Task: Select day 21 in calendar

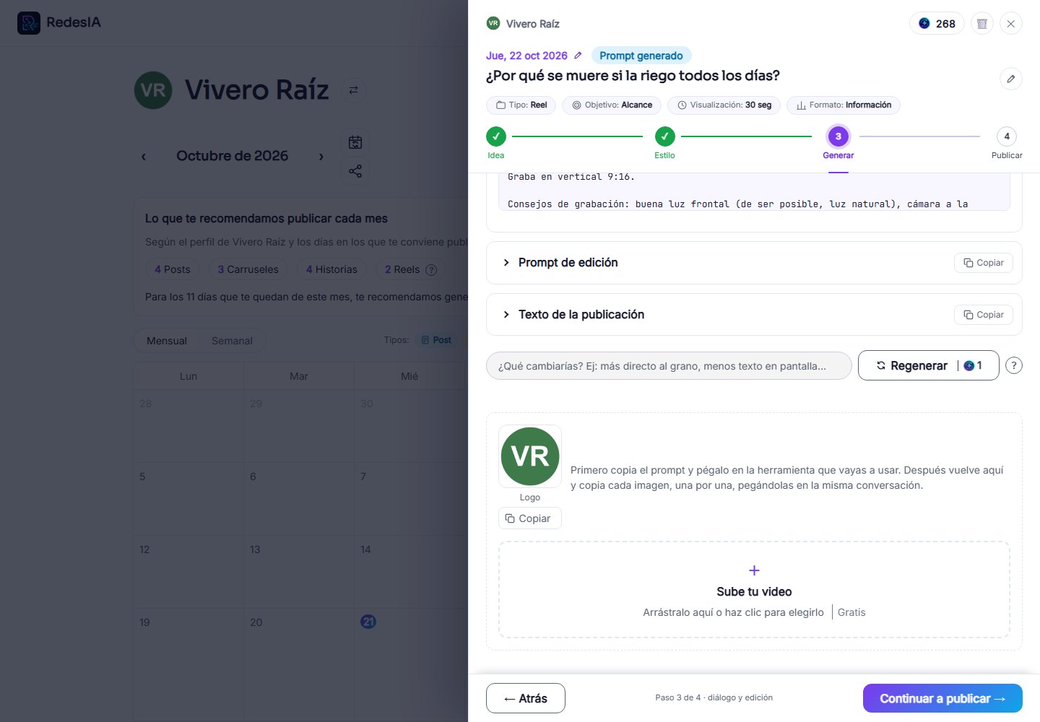Action: pyautogui.click(x=368, y=622)
